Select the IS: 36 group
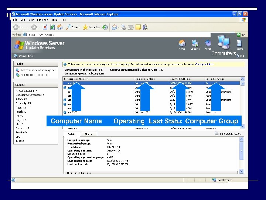266x200 pixels. (x=19, y=116)
